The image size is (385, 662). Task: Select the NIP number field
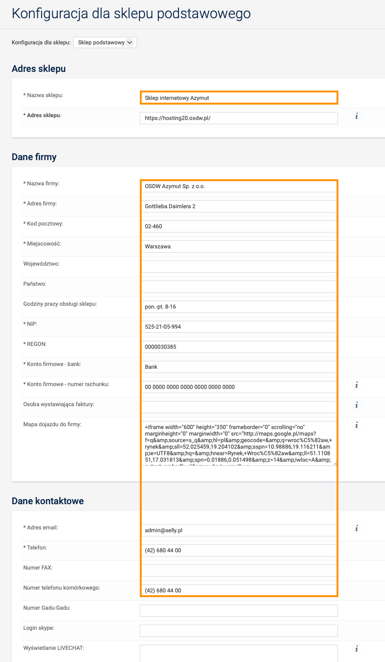(239, 327)
